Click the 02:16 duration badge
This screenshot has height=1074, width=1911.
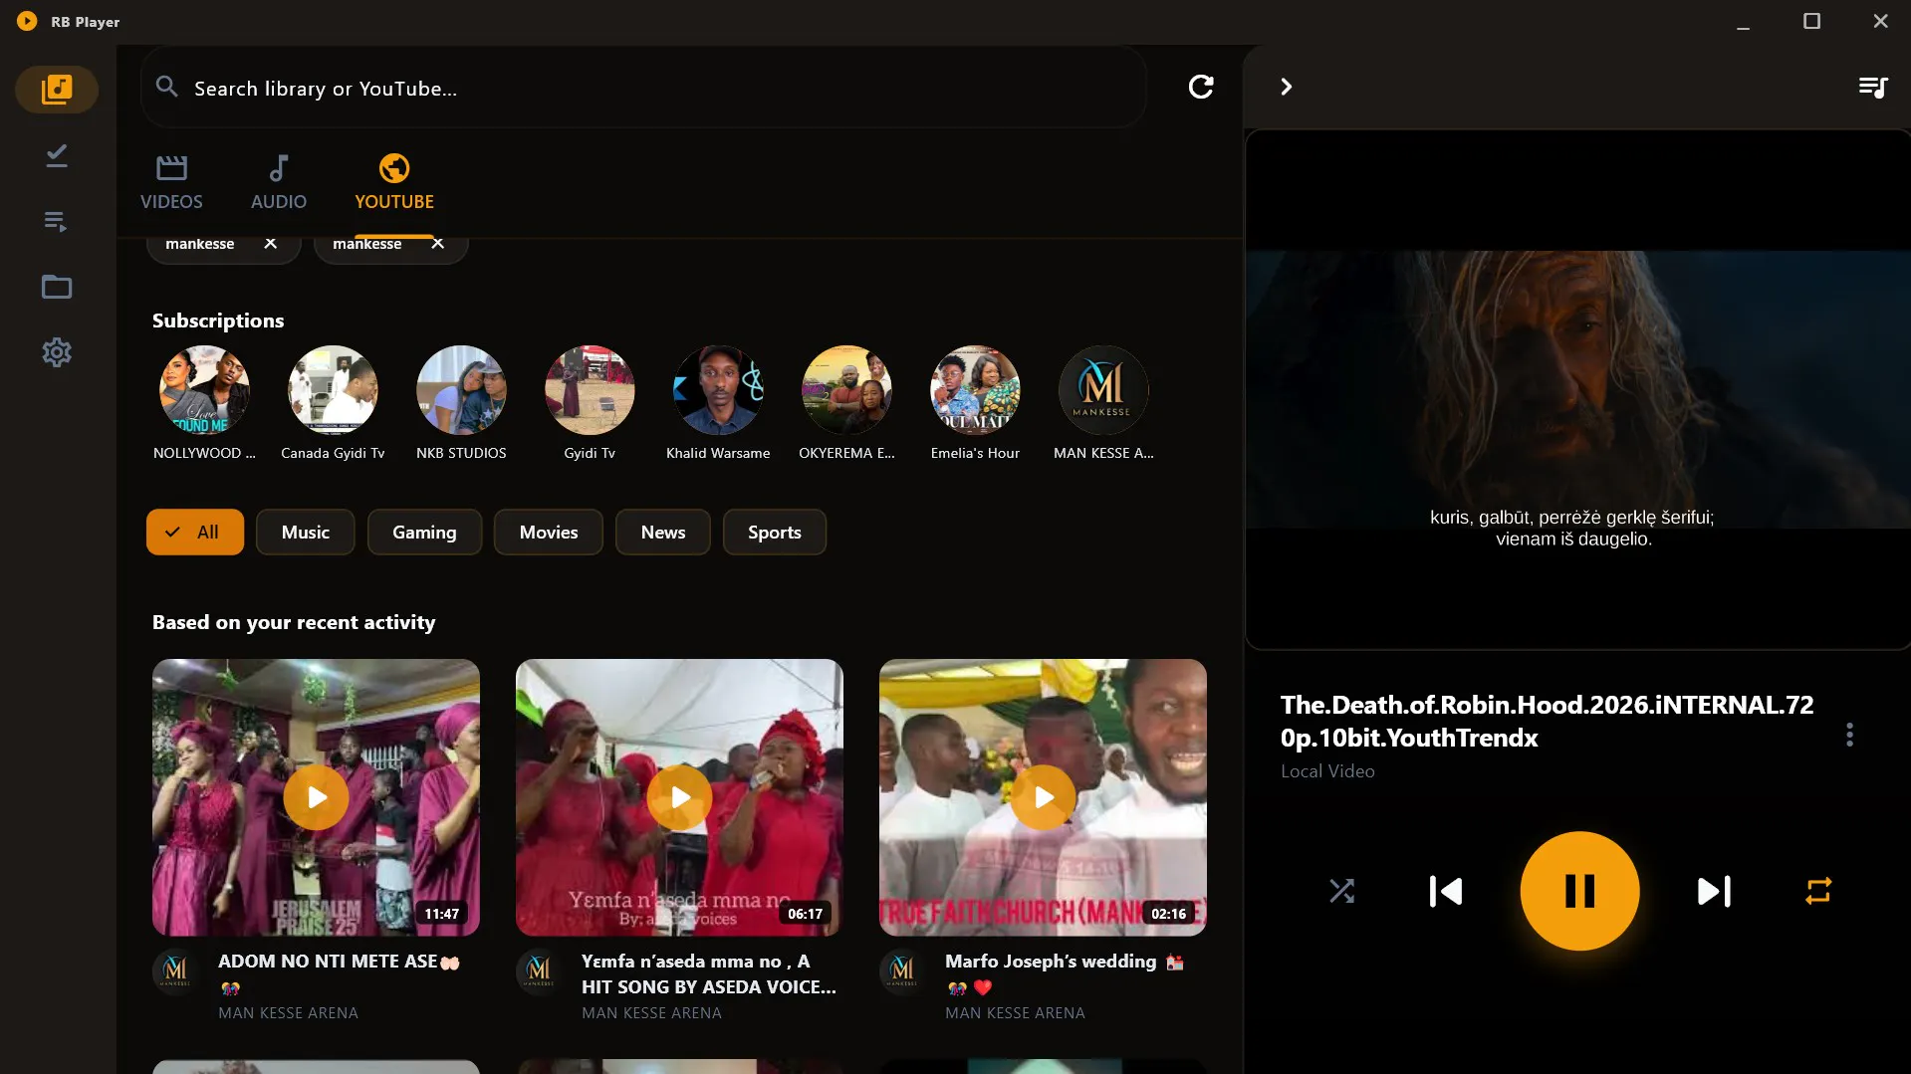1168,914
